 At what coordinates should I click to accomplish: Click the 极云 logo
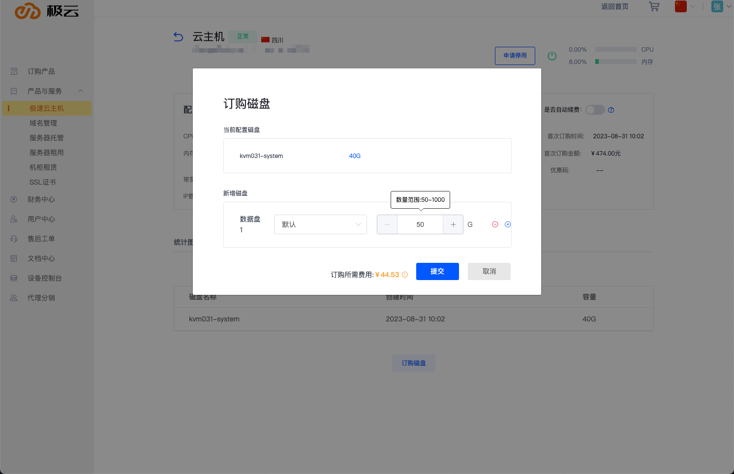47,11
